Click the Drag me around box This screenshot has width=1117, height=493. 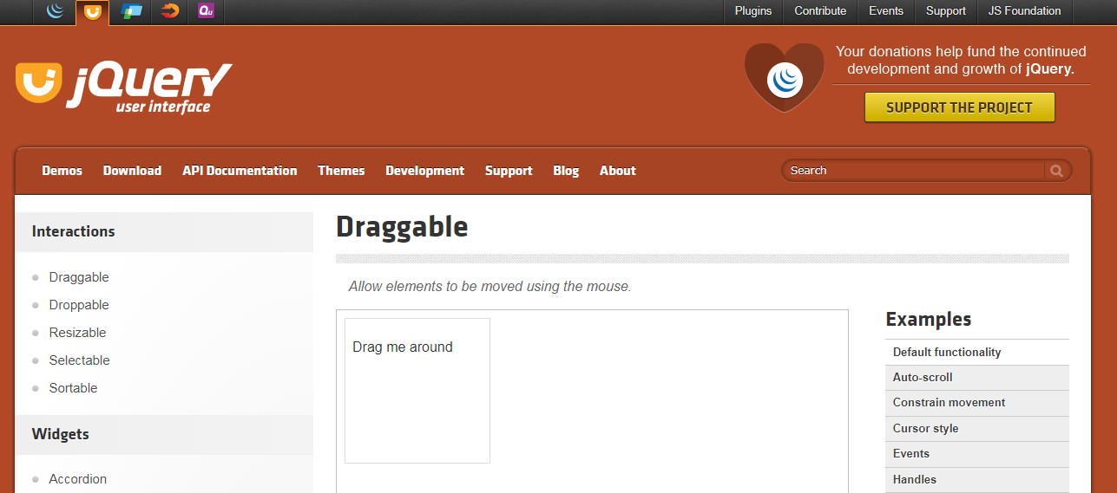pos(417,390)
